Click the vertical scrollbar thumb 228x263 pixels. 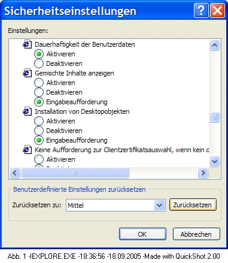[214, 117]
